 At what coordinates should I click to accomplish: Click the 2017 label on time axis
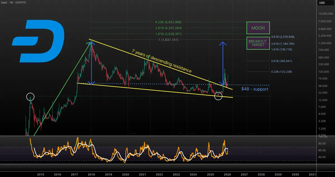coord(74,174)
